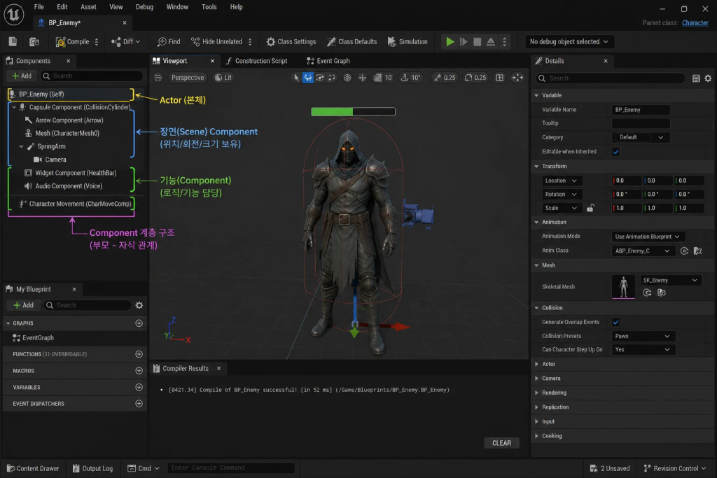This screenshot has height=478, width=717.
Task: Open Class Defaults
Action: click(352, 41)
